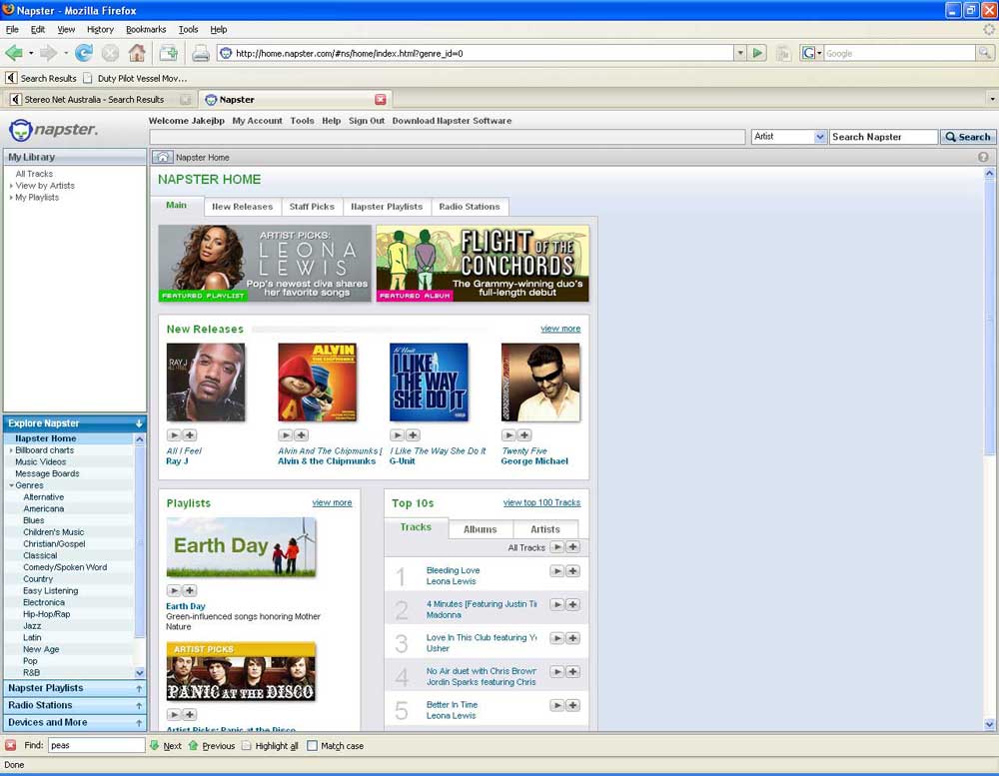
Task: Collapse the Genres tree node
Action: (11, 485)
